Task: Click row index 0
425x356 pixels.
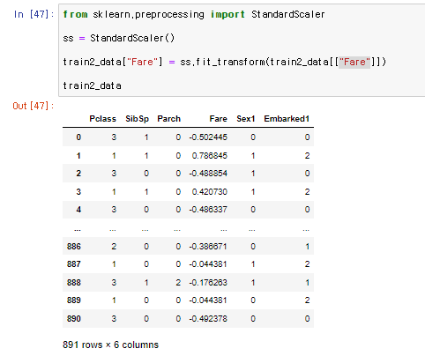Action: coord(78,137)
